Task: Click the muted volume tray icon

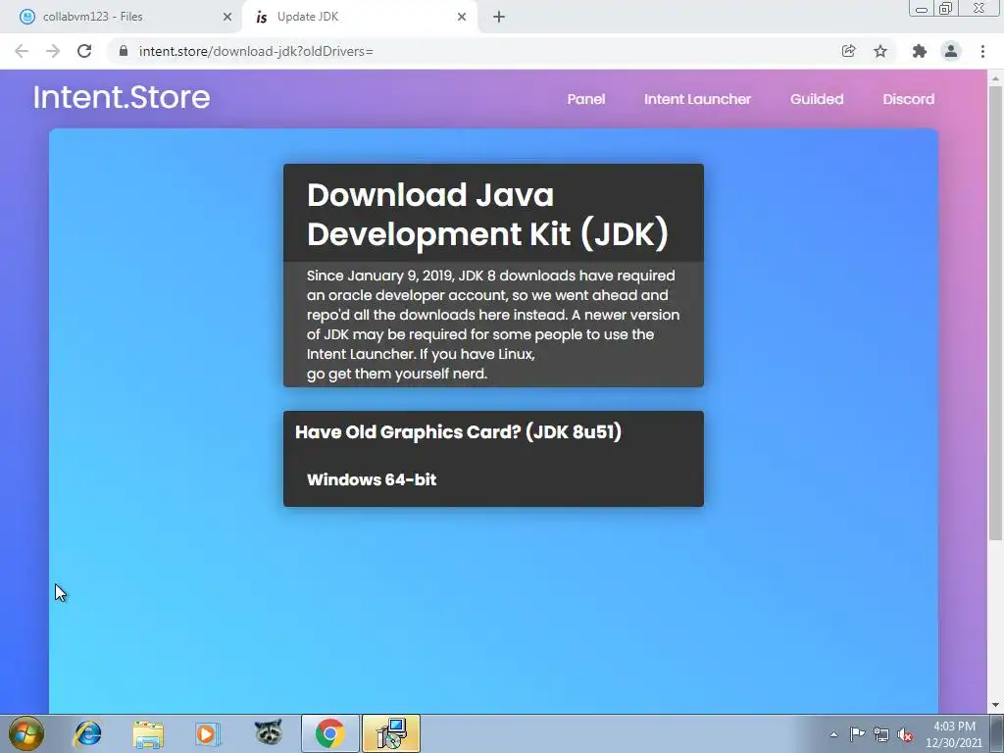Action: click(x=905, y=734)
